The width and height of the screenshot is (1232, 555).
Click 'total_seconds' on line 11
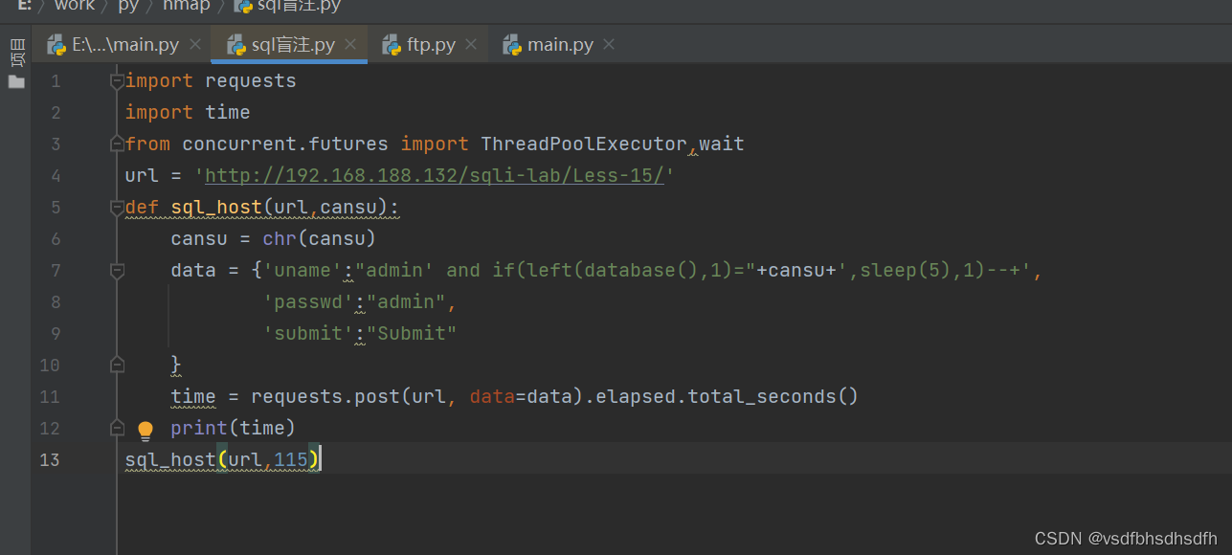[x=762, y=396]
